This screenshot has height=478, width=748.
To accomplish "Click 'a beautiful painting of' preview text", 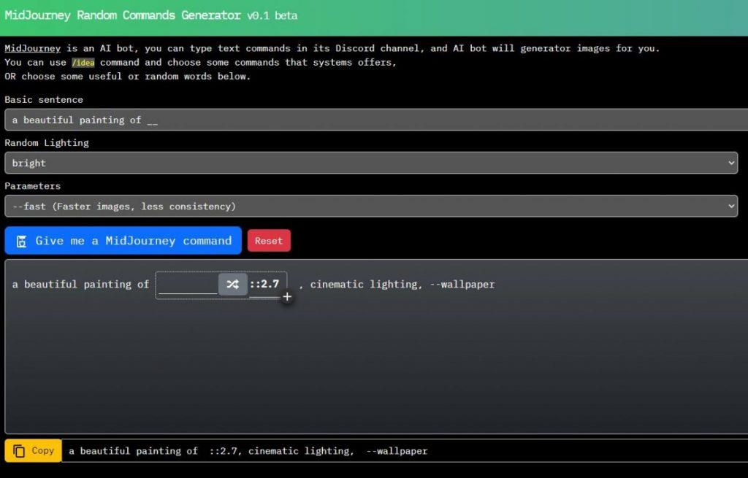I will (x=80, y=285).
